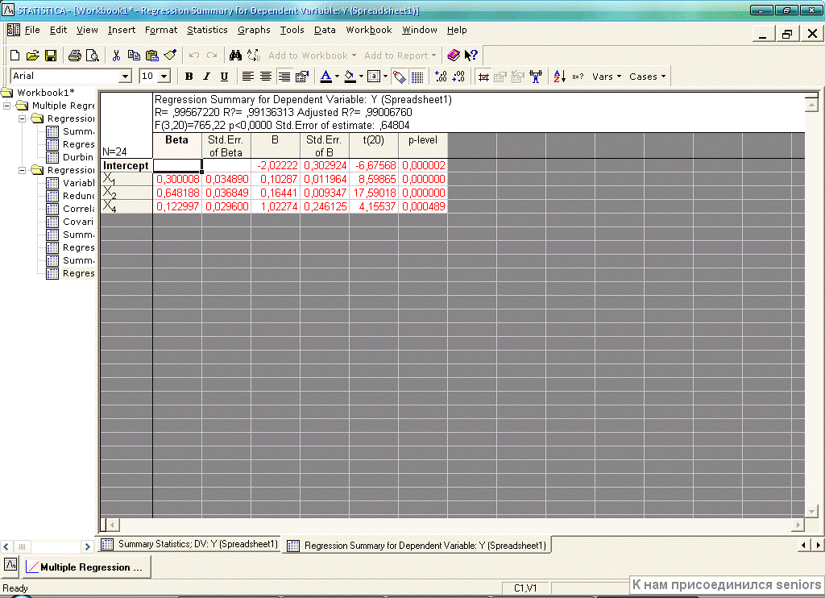
Task: Open the Arial font name dropdown
Action: (x=125, y=77)
